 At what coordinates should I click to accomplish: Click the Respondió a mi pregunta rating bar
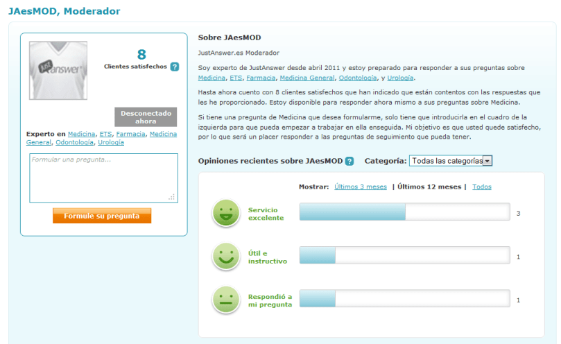point(405,298)
